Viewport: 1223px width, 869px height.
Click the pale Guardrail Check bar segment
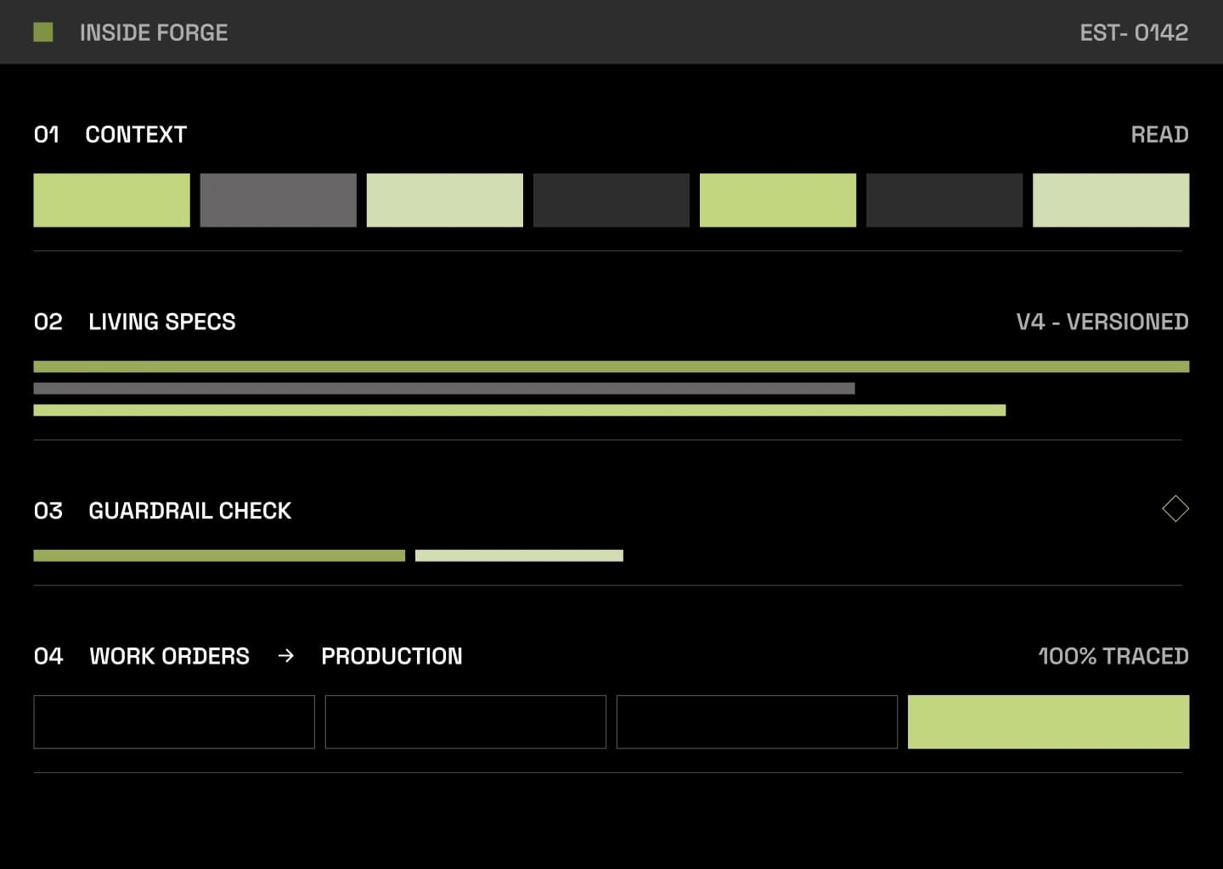click(x=519, y=556)
